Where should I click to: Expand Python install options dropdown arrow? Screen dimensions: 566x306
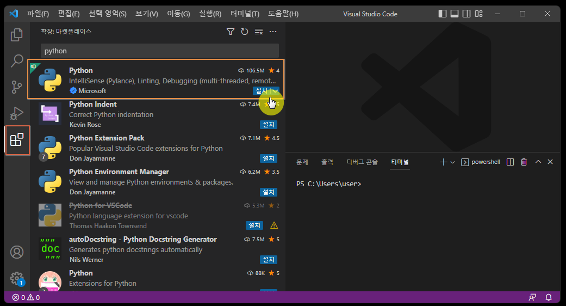point(275,91)
